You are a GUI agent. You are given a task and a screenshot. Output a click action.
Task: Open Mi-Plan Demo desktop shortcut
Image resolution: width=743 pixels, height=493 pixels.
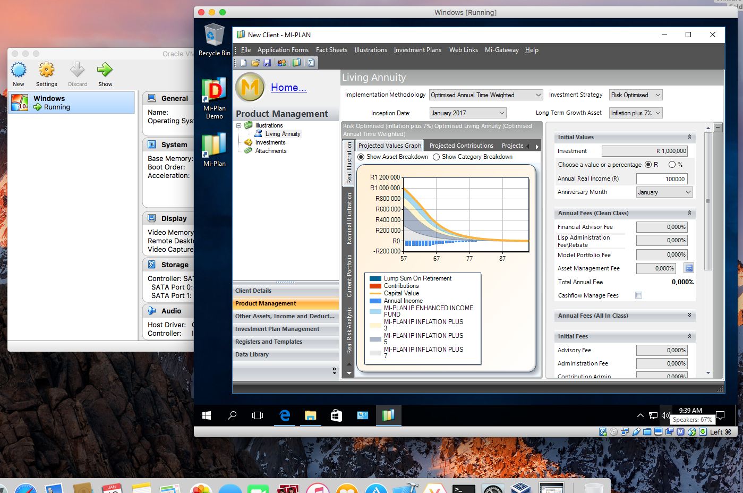[215, 99]
